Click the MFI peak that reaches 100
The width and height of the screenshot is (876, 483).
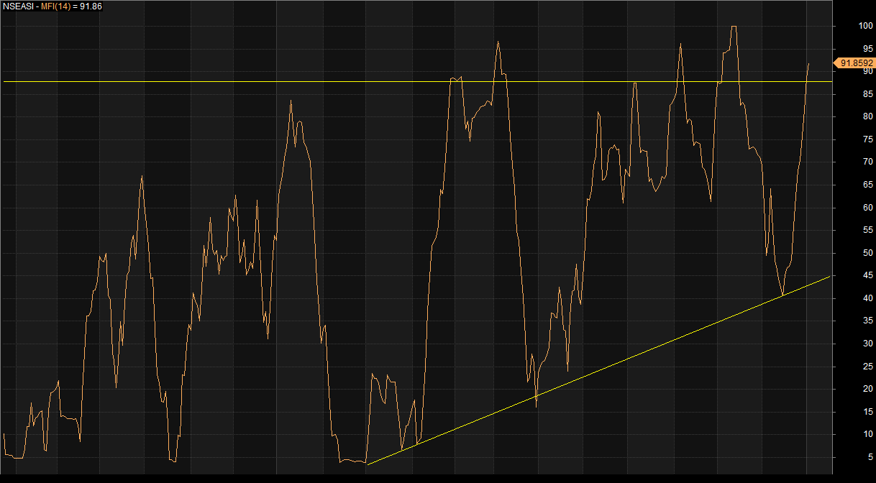tap(734, 27)
